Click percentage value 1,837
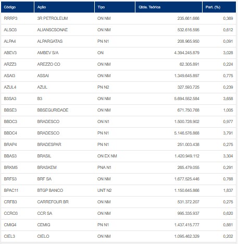The height and width of the screenshot is (244, 238). [x=228, y=190]
